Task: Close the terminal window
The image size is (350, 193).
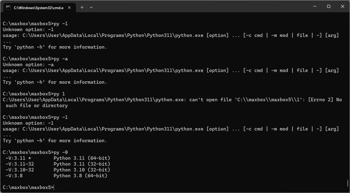Action: tap(342, 6)
